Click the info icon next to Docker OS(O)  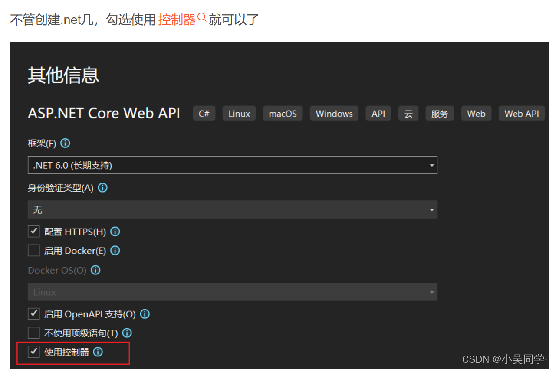(95, 270)
